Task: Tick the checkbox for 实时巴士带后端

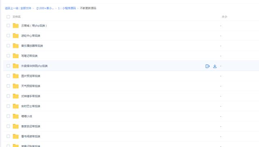Action: click(x=8, y=106)
